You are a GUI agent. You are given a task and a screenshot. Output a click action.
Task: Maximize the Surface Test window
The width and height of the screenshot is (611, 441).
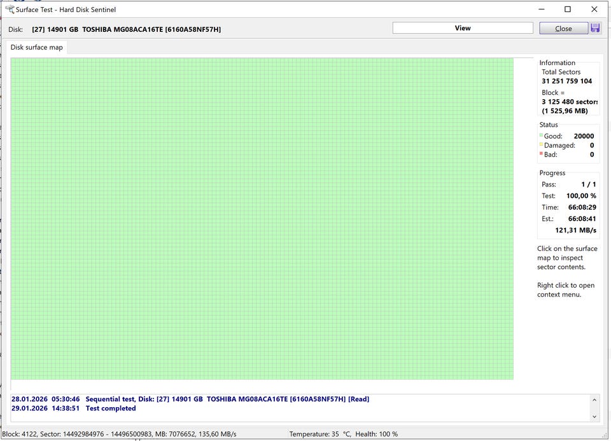click(x=568, y=10)
